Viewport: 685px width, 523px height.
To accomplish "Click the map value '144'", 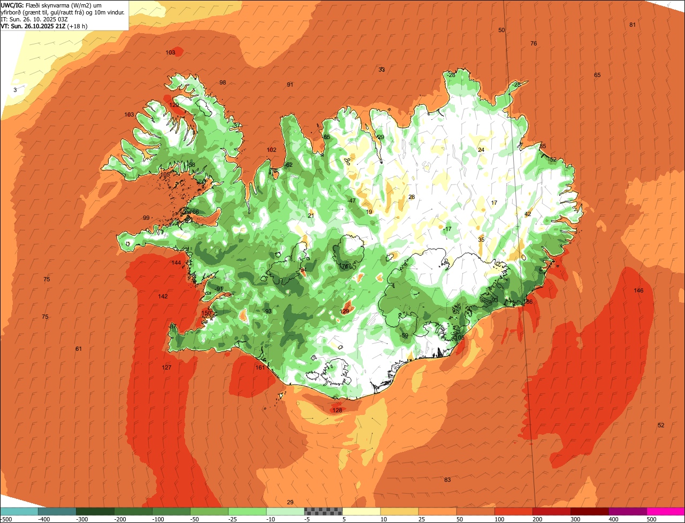I will point(176,263).
